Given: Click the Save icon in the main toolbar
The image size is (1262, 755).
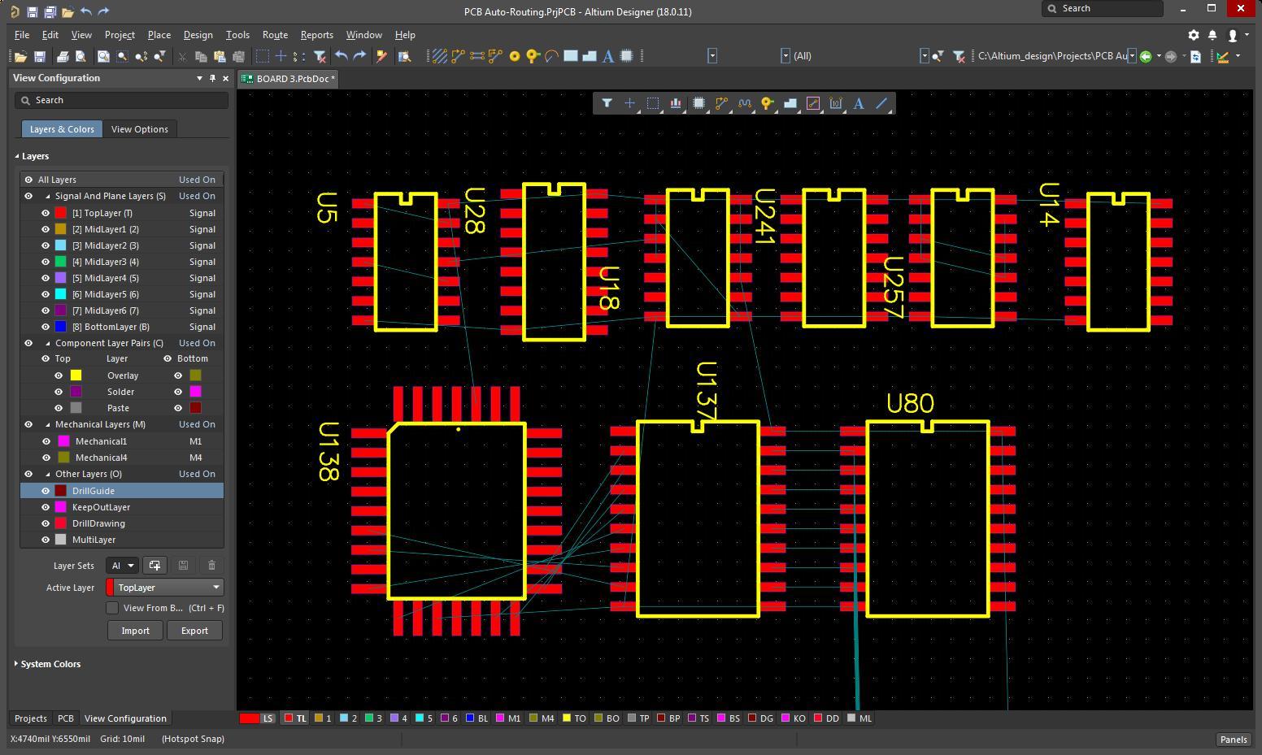Looking at the screenshot, I should pos(39,56).
